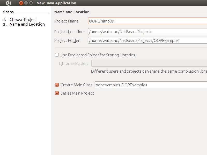Click the Project Folder label
The width and height of the screenshot is (207, 155).
(x=68, y=41)
